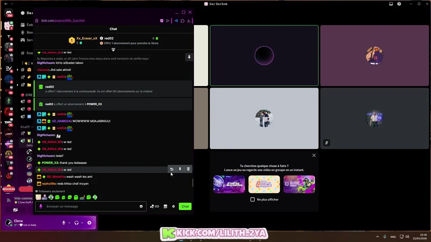Screen dimensions: 431x242
Task: Expand microphone input options arrow
Action: (69, 223)
